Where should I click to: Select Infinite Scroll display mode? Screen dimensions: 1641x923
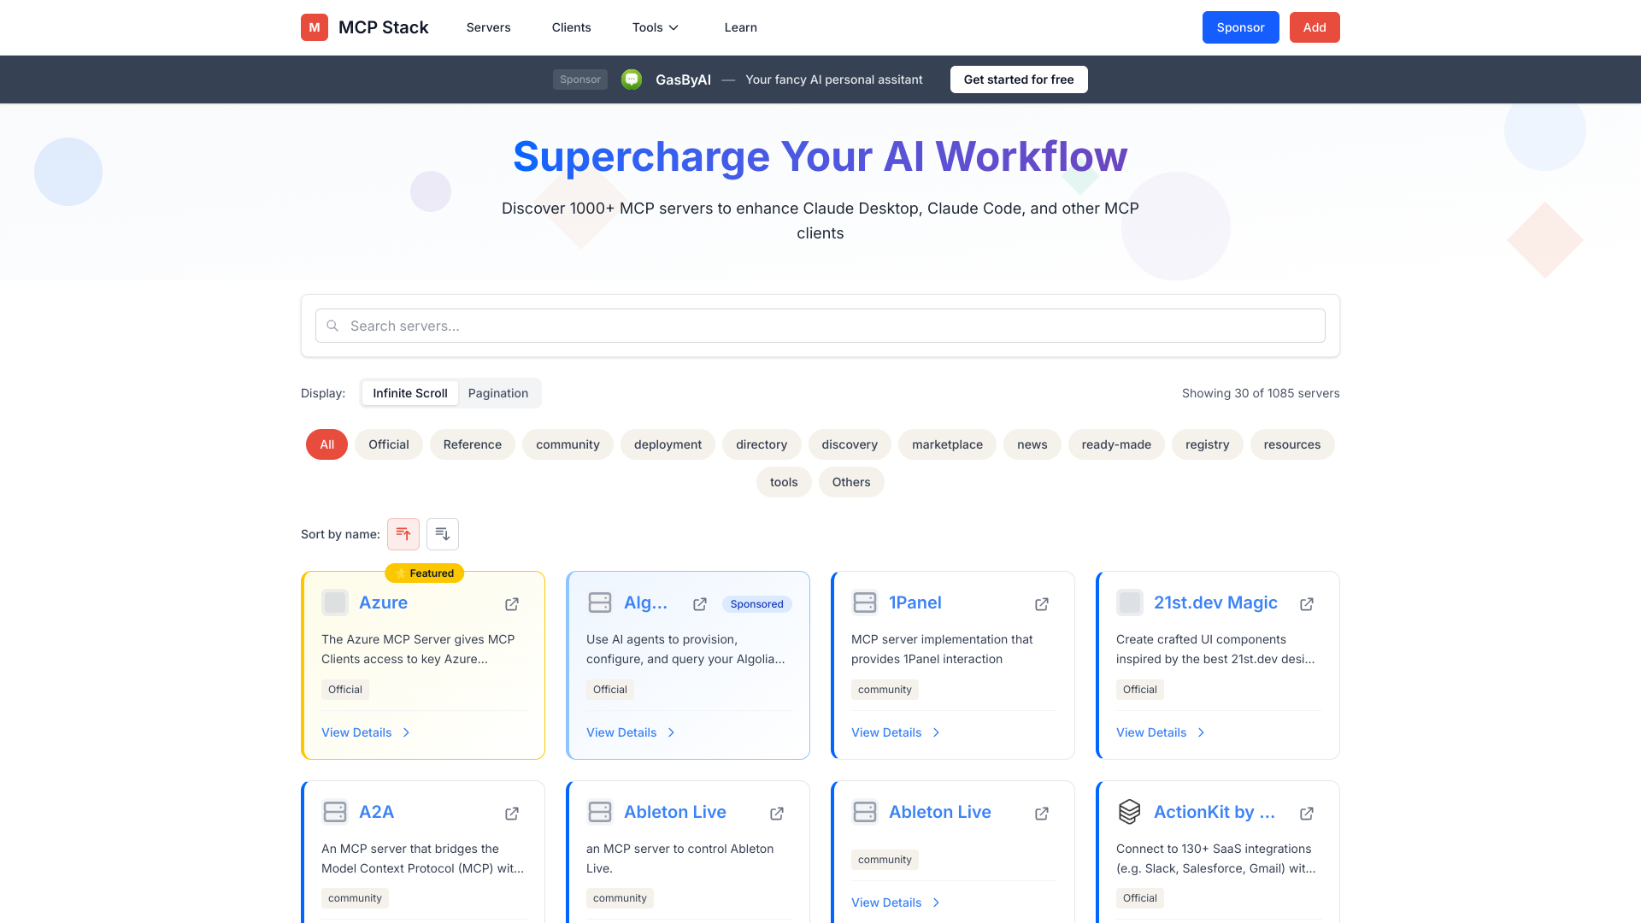pyautogui.click(x=410, y=393)
